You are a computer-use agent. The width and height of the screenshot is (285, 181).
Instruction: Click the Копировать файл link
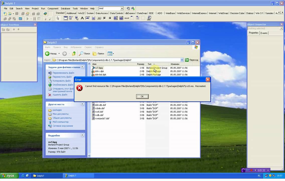tap(61, 81)
